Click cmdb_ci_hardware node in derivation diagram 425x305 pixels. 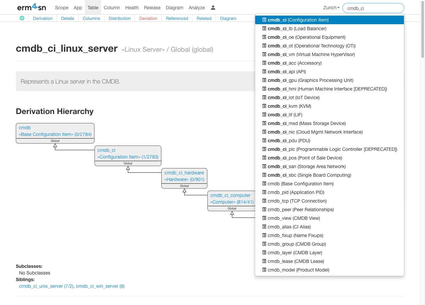tap(184, 173)
